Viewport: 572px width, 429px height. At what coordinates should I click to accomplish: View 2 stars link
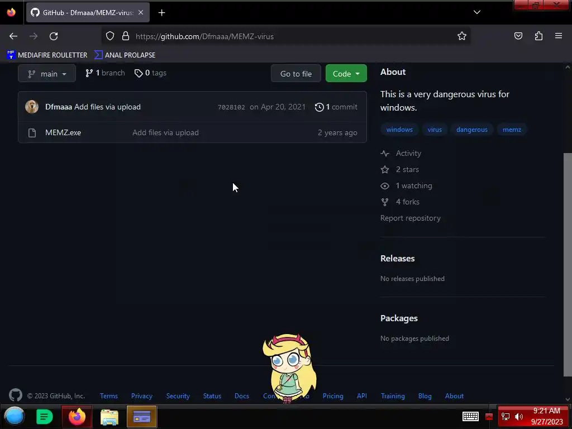(x=399, y=169)
